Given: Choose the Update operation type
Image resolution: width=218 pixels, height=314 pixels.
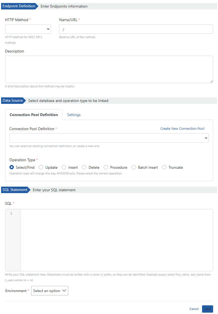Looking at the screenshot, I should [41, 167].
